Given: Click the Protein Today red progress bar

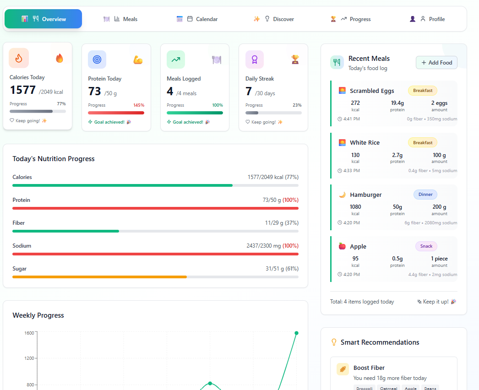Looking at the screenshot, I should coord(116,113).
